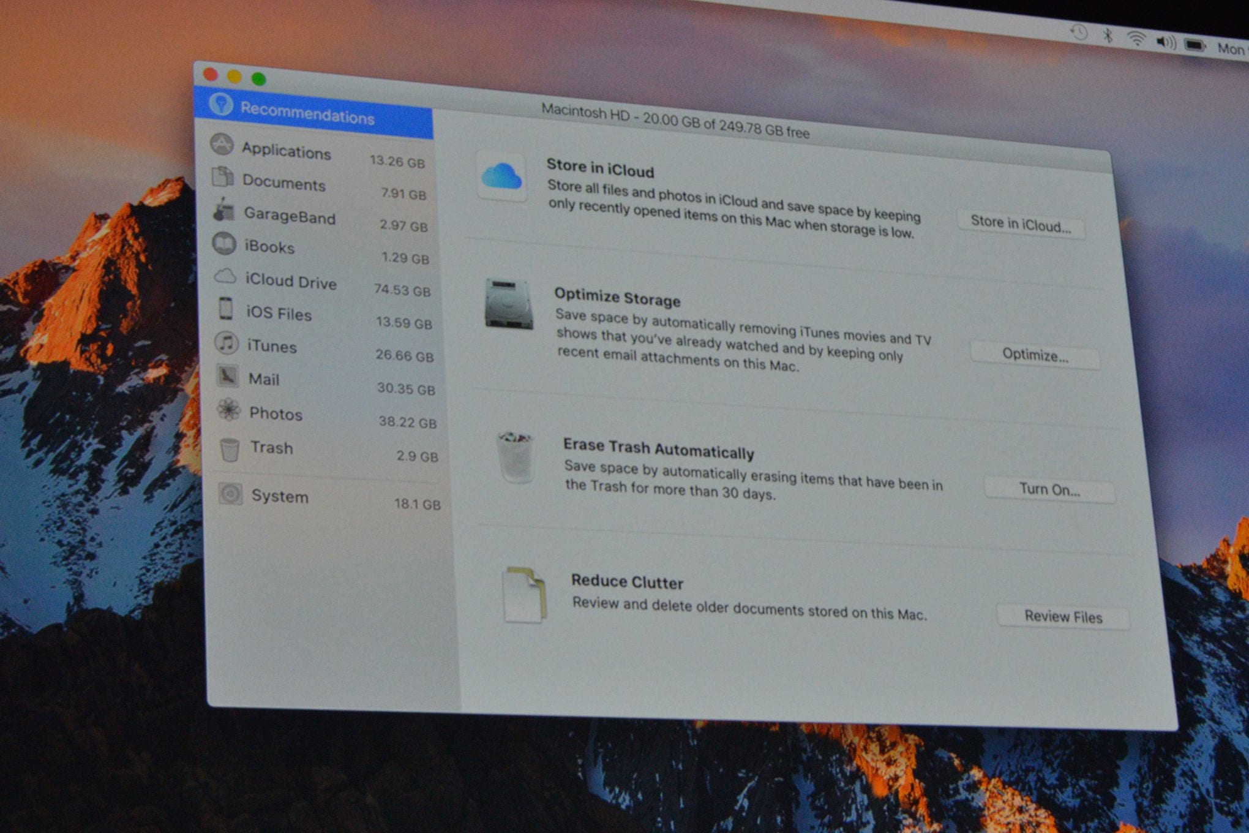Screen dimensions: 1249x833
Task: Click the iBooks book icon
Action: pos(224,243)
